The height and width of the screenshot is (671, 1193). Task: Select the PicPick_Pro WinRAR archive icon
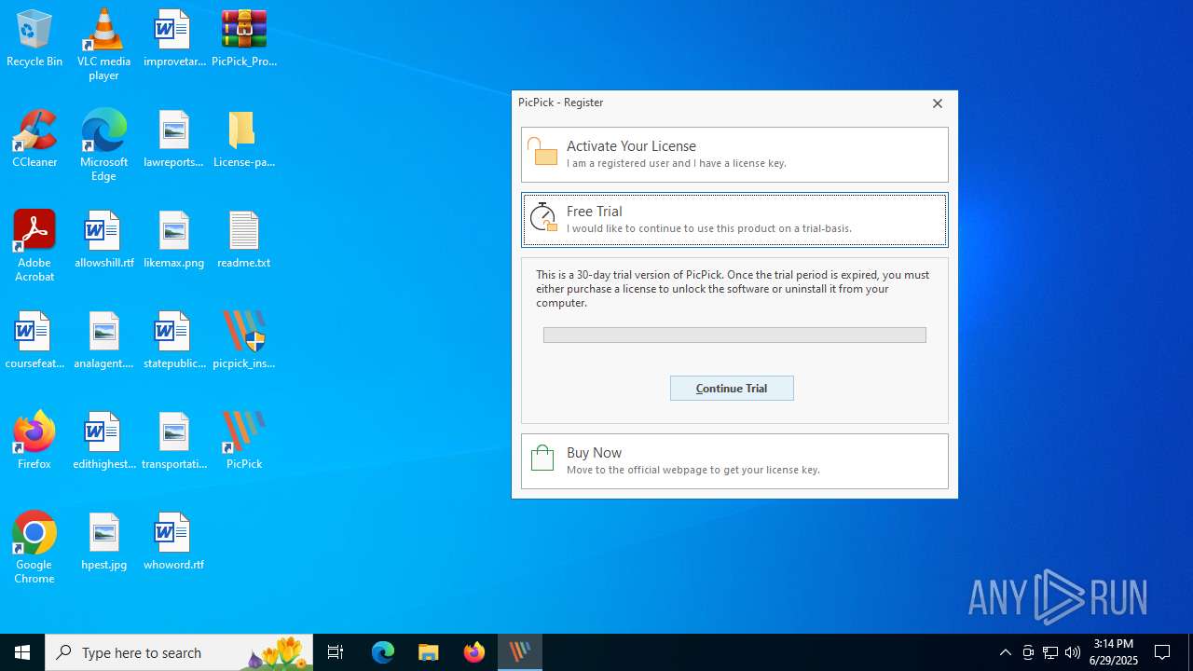click(x=244, y=39)
